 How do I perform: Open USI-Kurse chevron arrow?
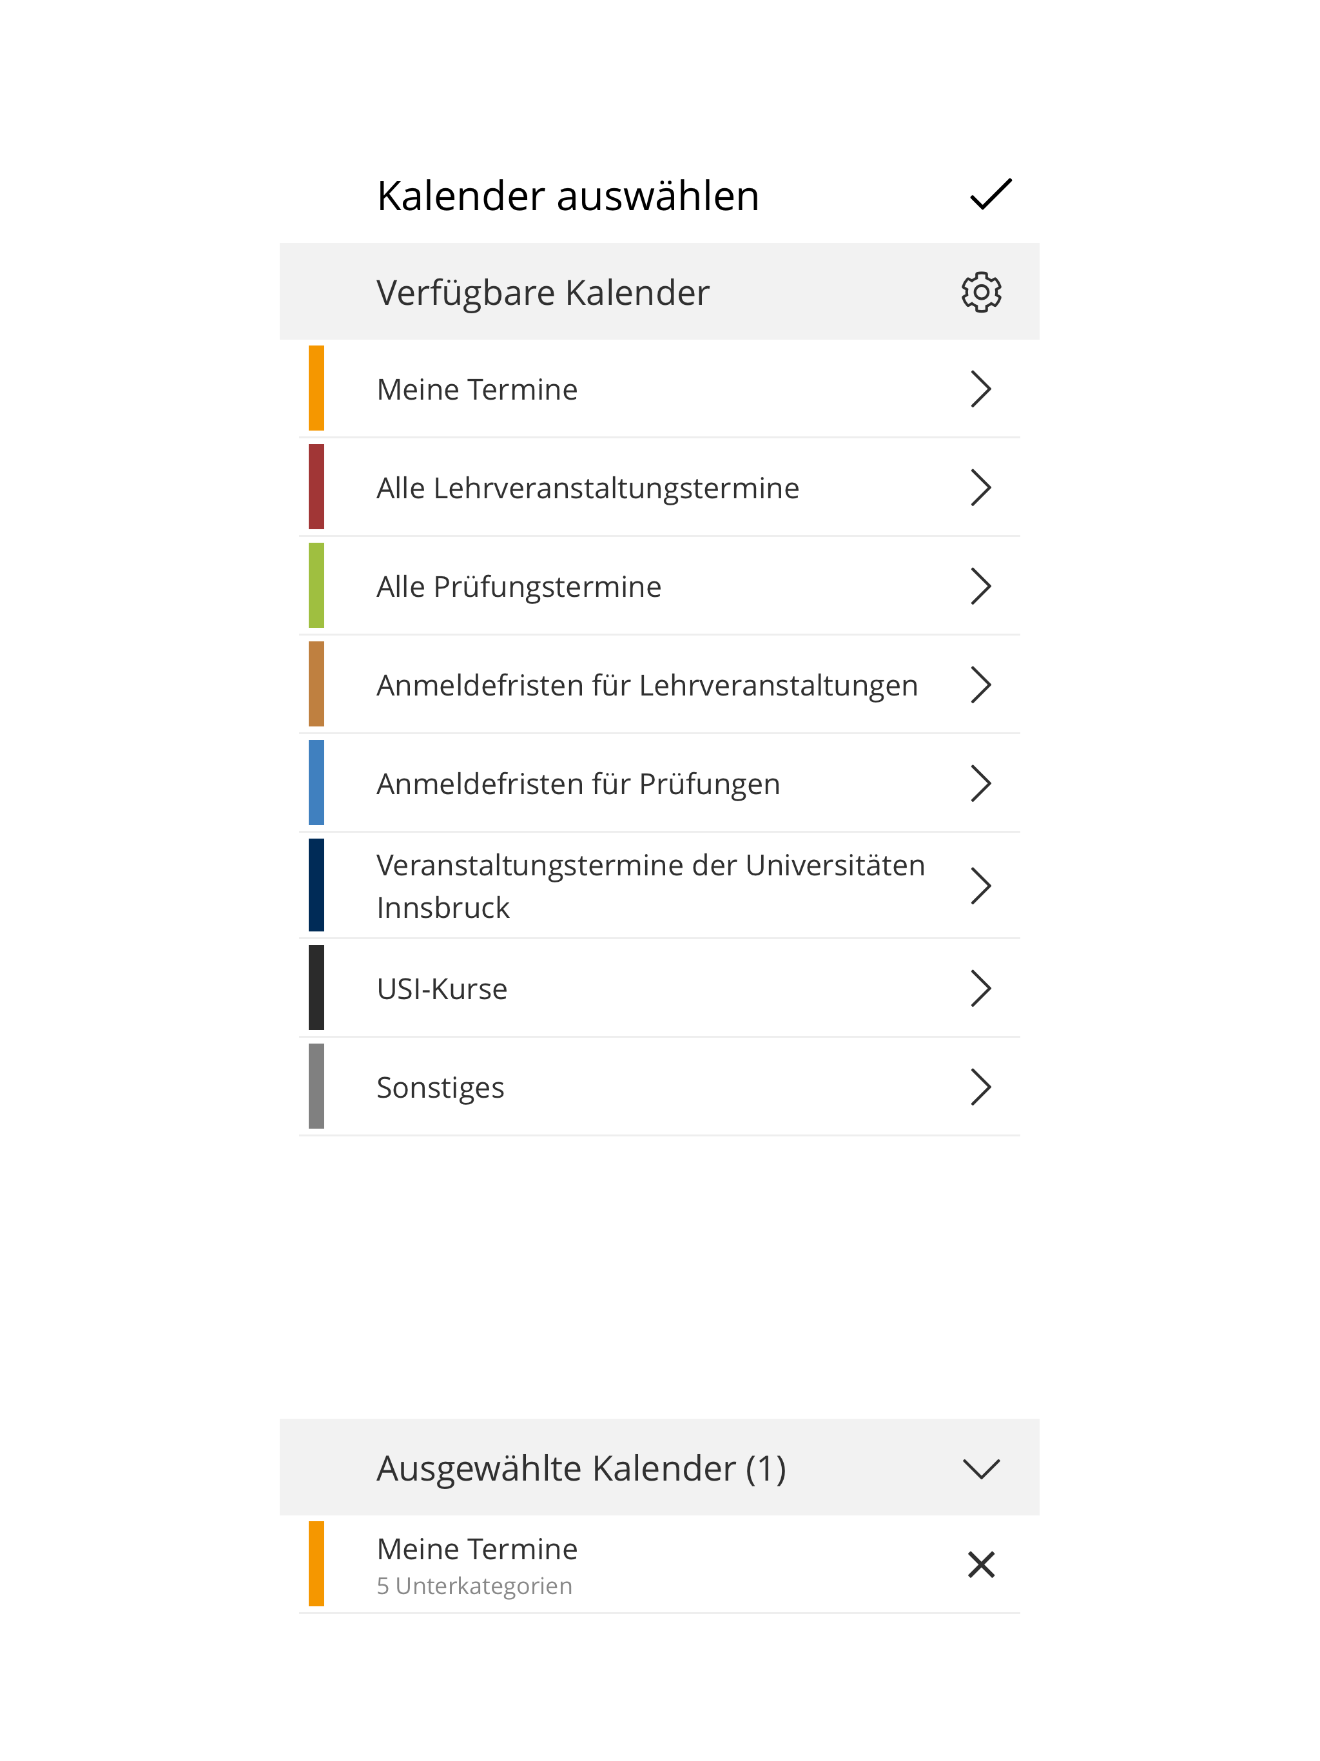981,989
